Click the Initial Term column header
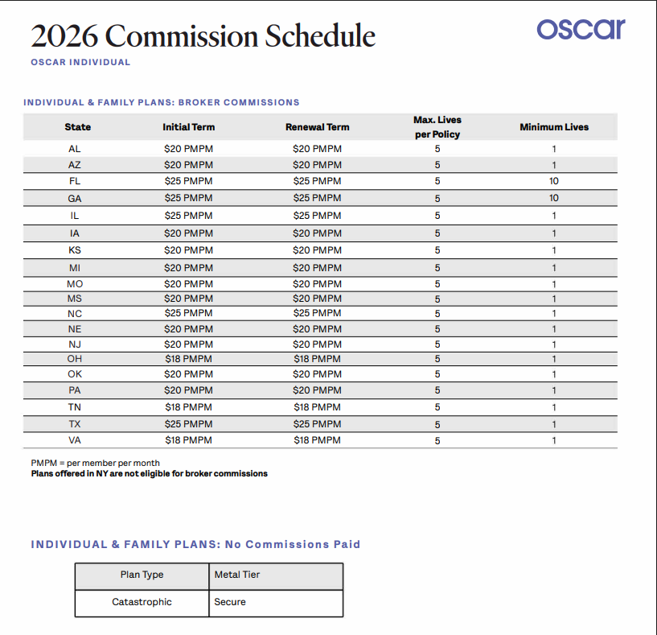Screen dimensions: 657x635 tap(188, 127)
